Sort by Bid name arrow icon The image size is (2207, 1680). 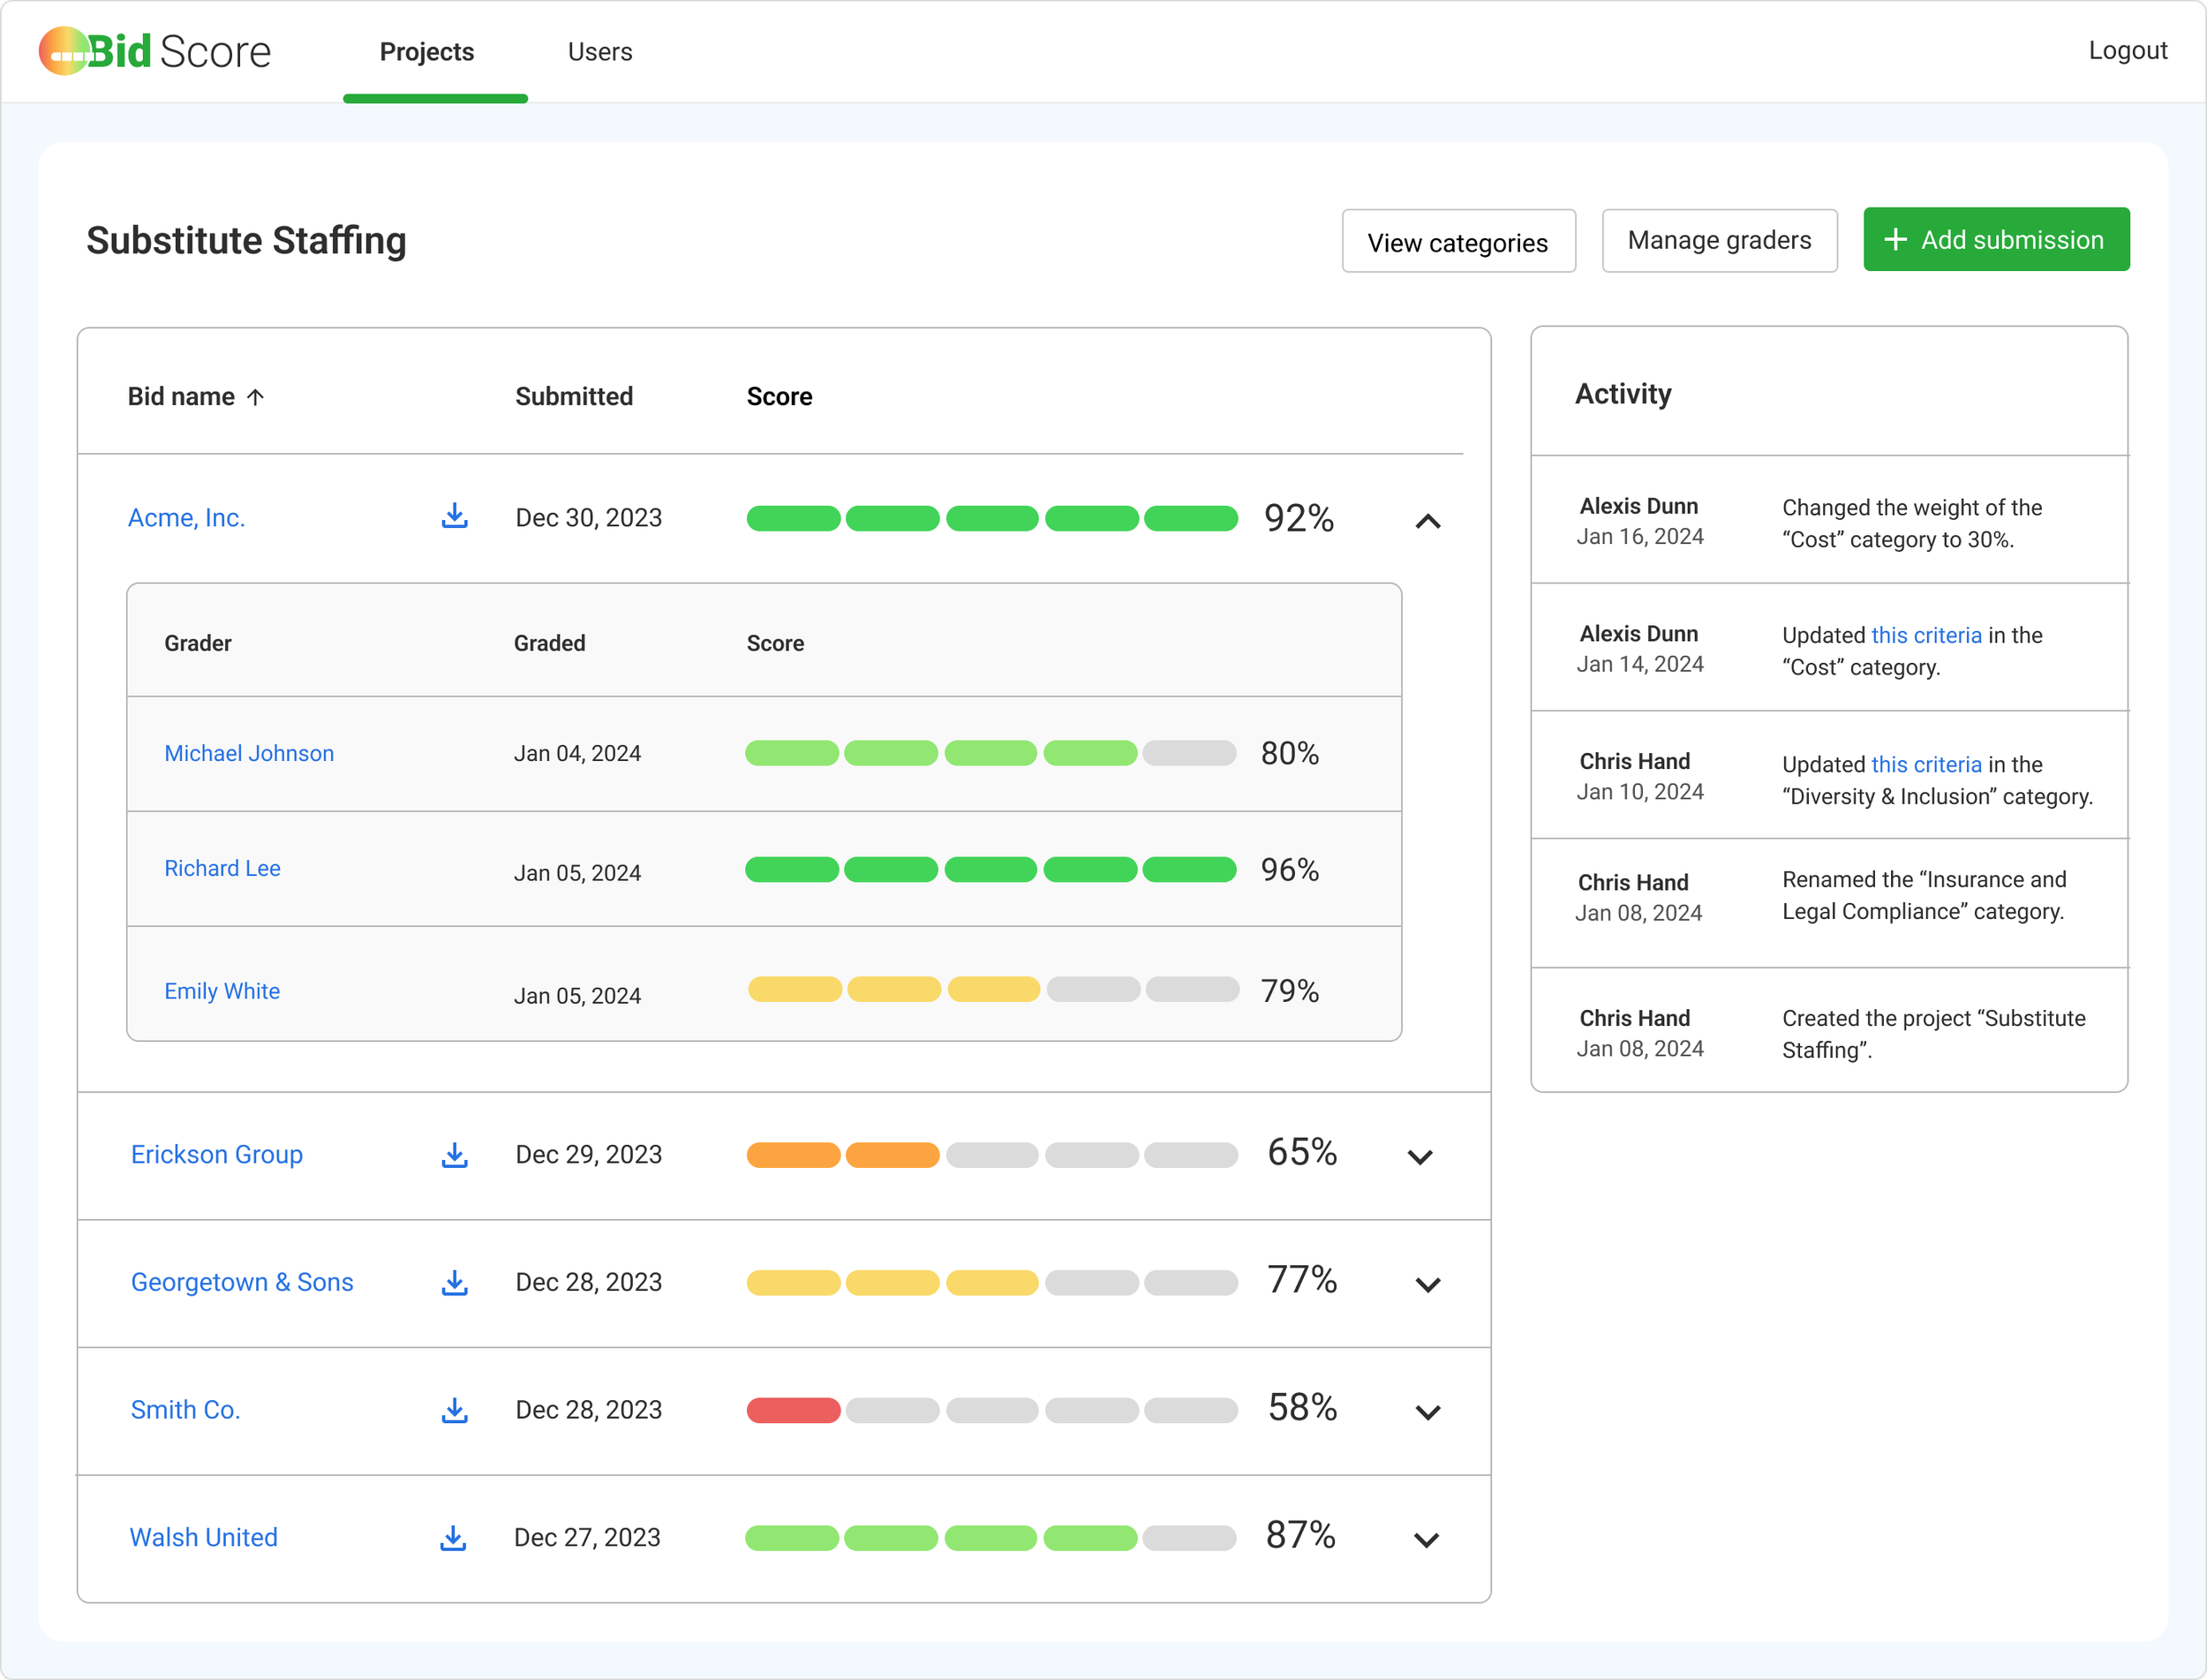tap(256, 397)
